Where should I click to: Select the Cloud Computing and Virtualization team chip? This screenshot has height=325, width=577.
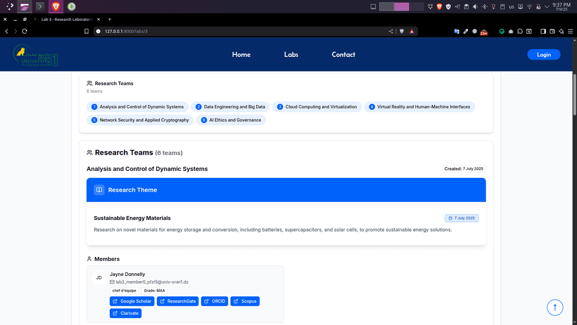tap(317, 107)
